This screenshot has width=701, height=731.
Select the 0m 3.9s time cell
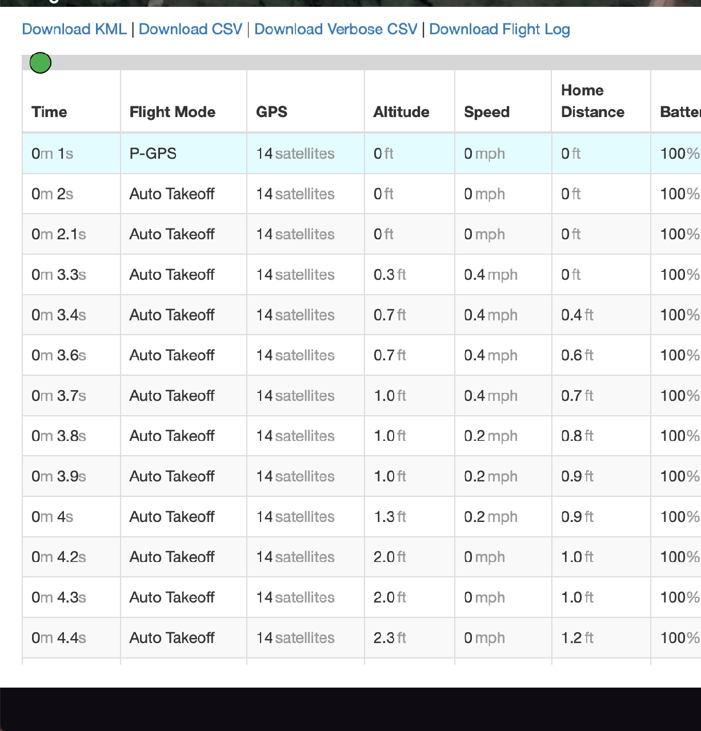point(71,476)
